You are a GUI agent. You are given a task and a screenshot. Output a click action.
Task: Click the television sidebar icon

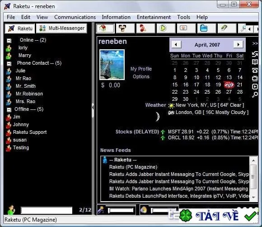click(x=255, y=78)
